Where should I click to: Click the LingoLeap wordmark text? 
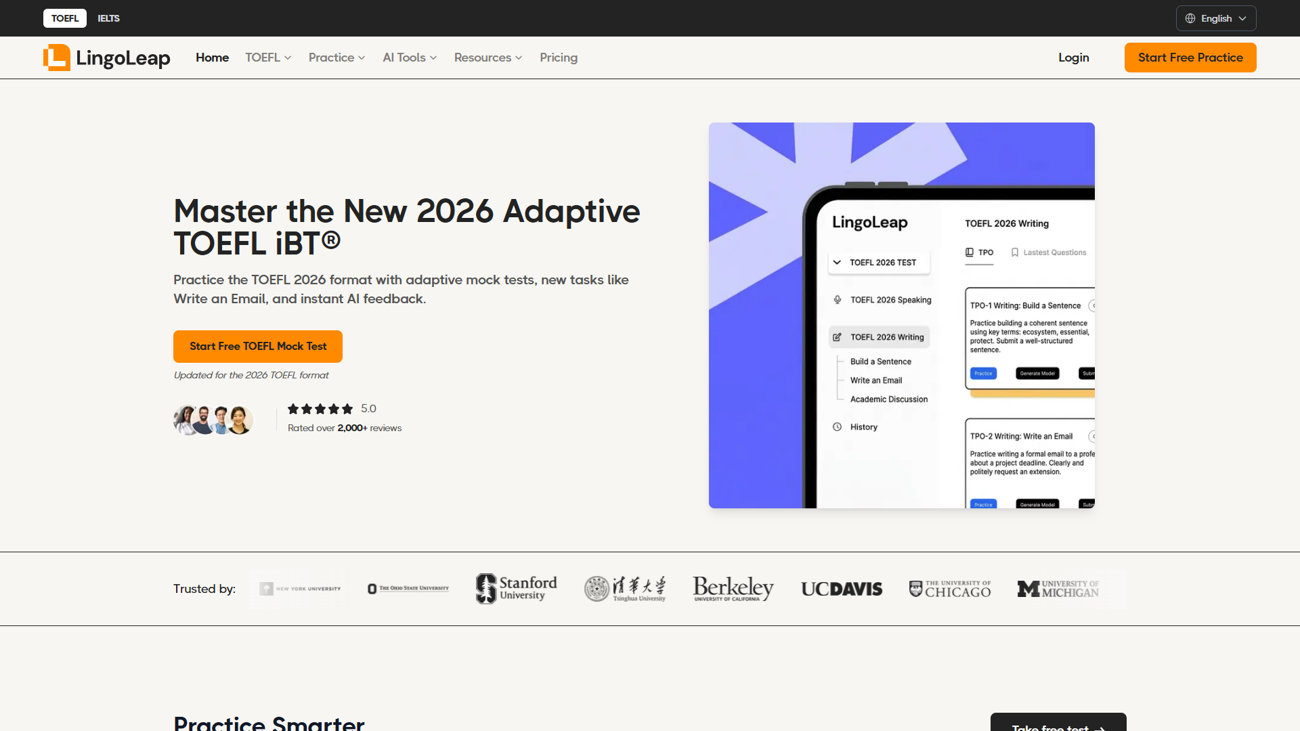123,58
